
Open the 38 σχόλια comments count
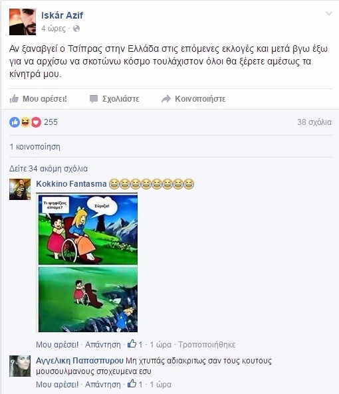(x=314, y=122)
